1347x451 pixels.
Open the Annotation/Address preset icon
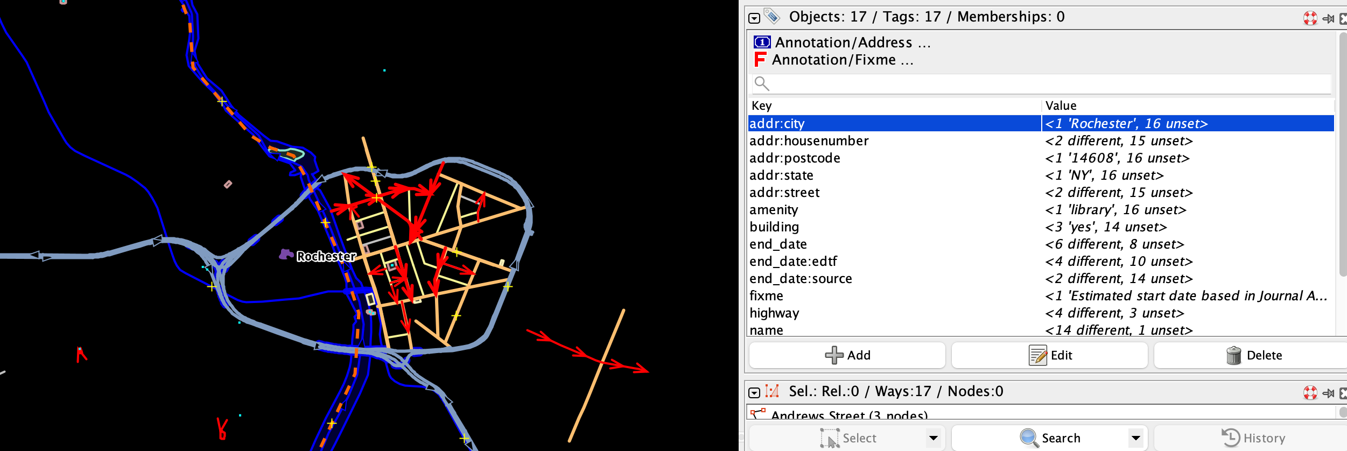click(x=762, y=42)
